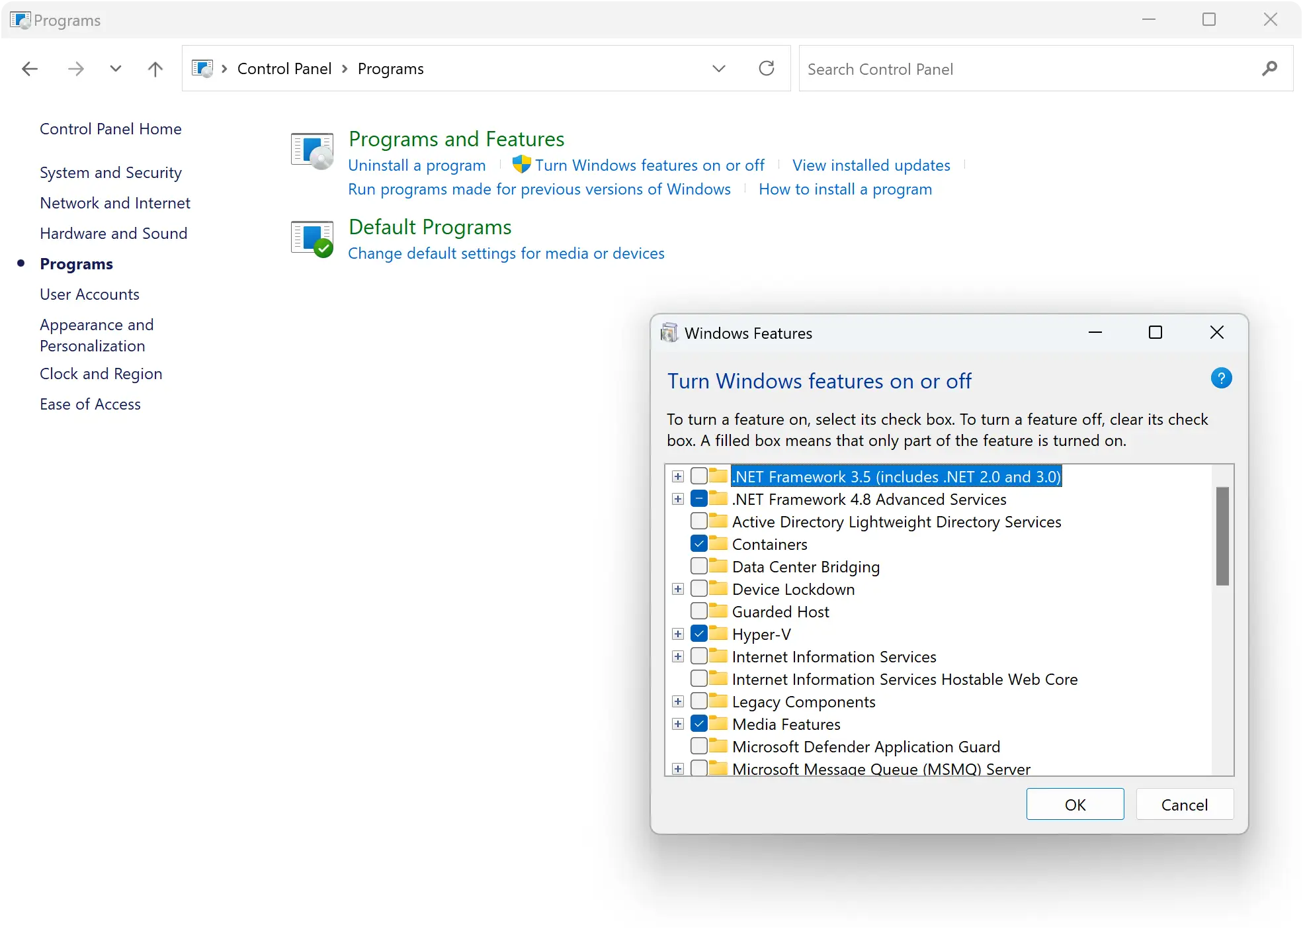Go forward with the right arrow
Screen dimensions: 1303x929
(76, 69)
